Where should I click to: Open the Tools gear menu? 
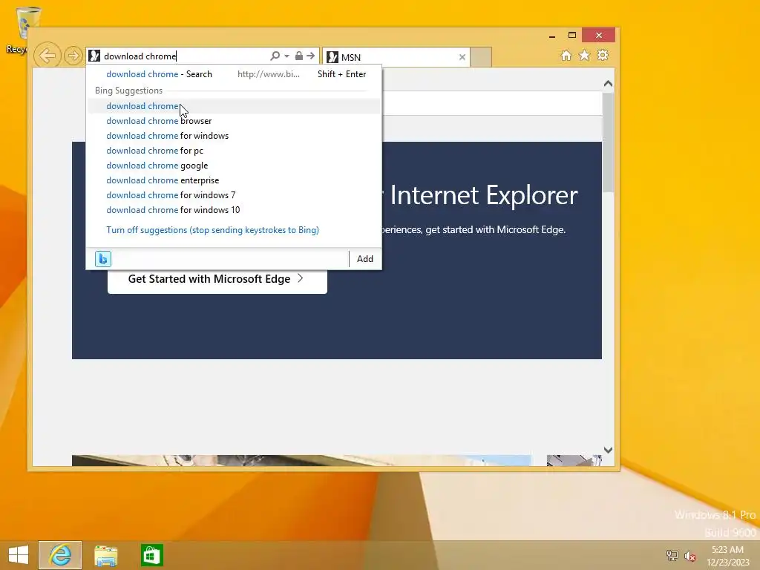pyautogui.click(x=603, y=55)
